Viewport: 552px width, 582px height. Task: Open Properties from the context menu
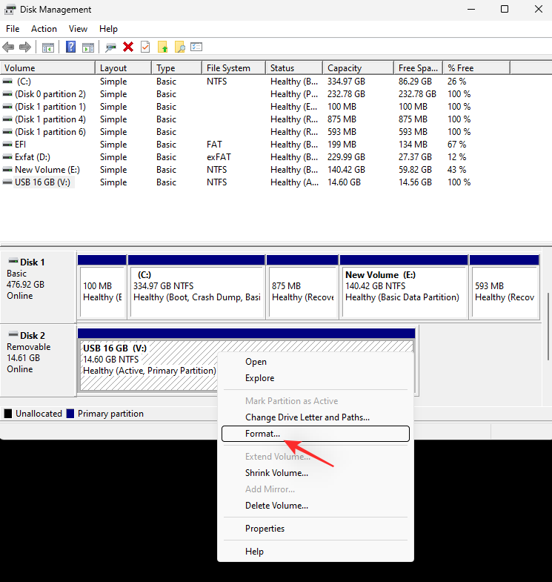tap(316, 529)
